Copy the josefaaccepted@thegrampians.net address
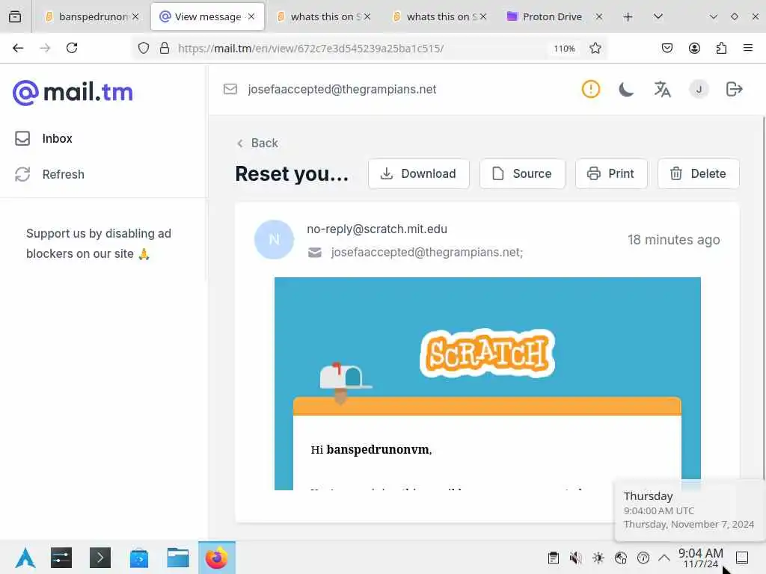 coord(342,90)
